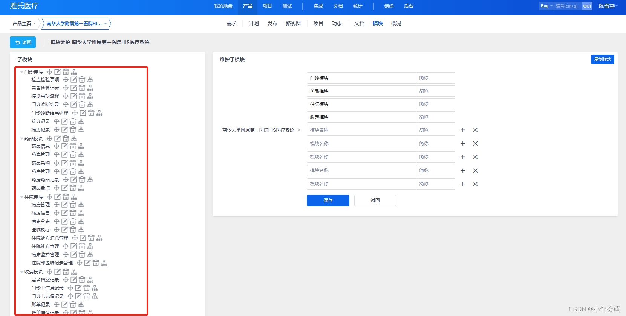Click the 复制模块 button
This screenshot has width=626, height=316.
[602, 59]
